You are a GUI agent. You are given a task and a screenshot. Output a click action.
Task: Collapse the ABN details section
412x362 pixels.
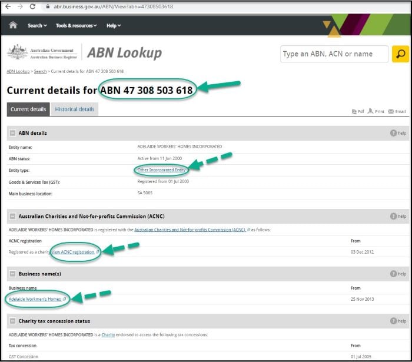[12, 133]
